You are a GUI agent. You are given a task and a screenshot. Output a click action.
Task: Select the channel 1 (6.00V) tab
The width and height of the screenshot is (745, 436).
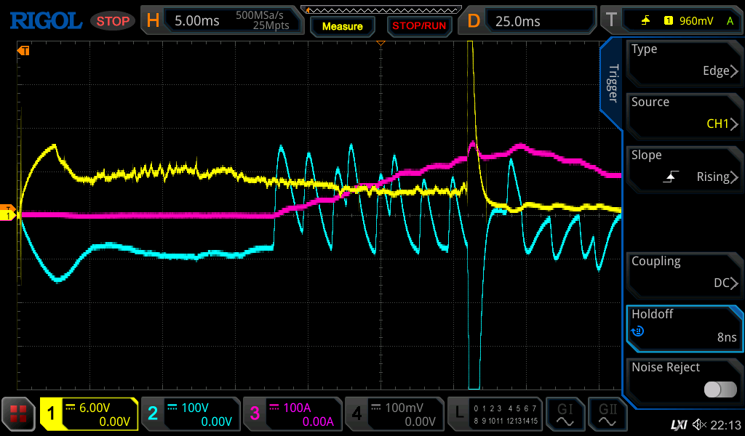(x=89, y=414)
